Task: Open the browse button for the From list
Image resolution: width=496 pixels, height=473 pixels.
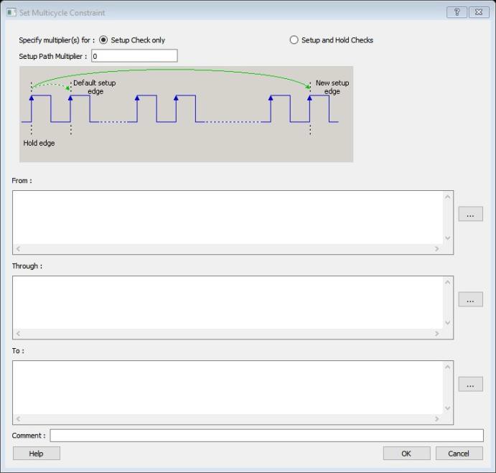Action: (470, 215)
